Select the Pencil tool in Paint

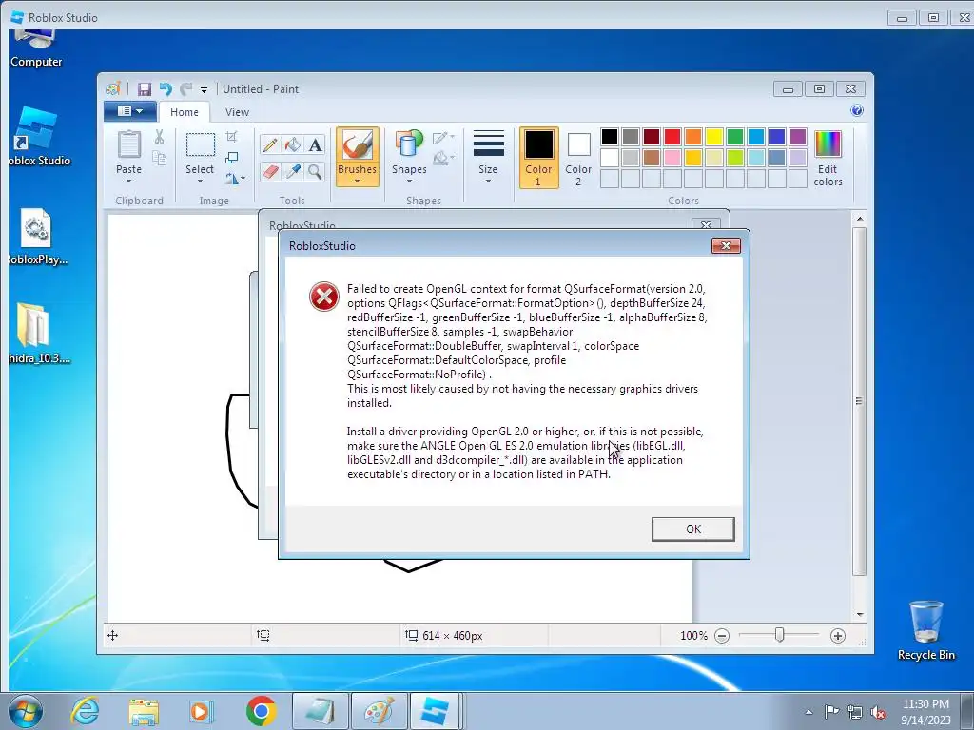click(269, 145)
